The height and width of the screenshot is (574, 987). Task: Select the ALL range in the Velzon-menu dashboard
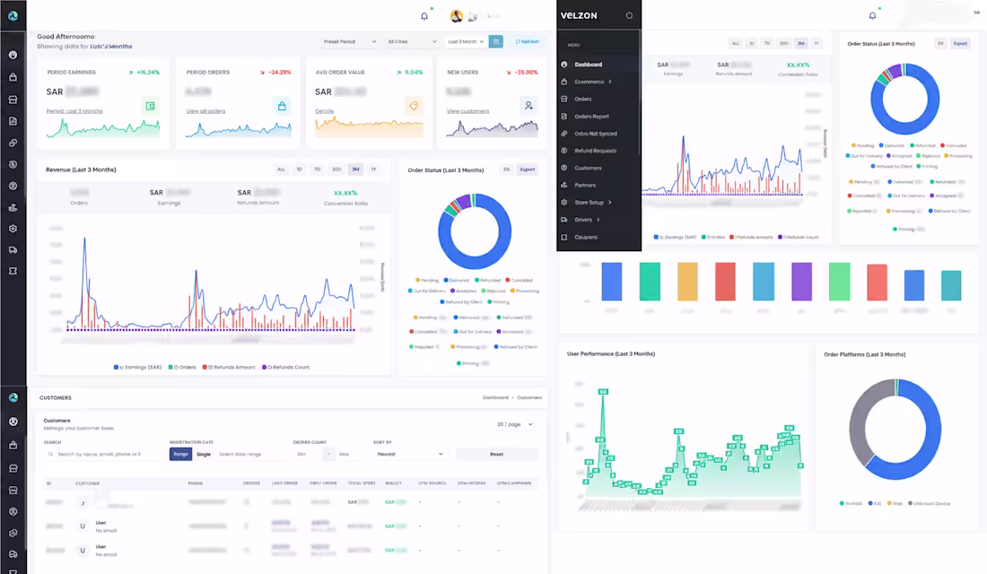tap(735, 43)
